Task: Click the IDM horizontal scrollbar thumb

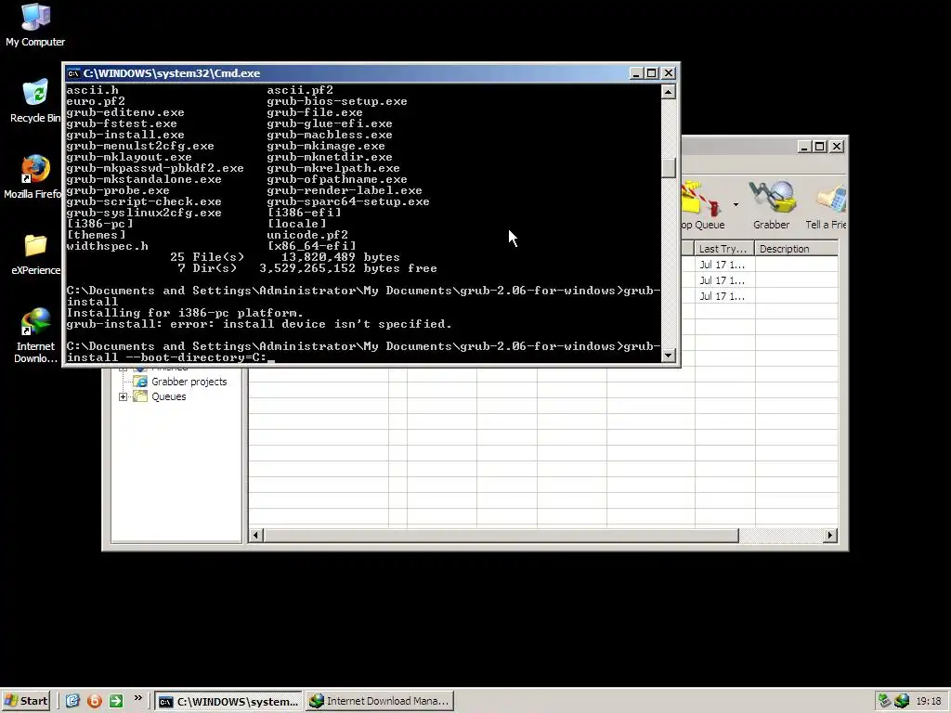Action: point(501,536)
